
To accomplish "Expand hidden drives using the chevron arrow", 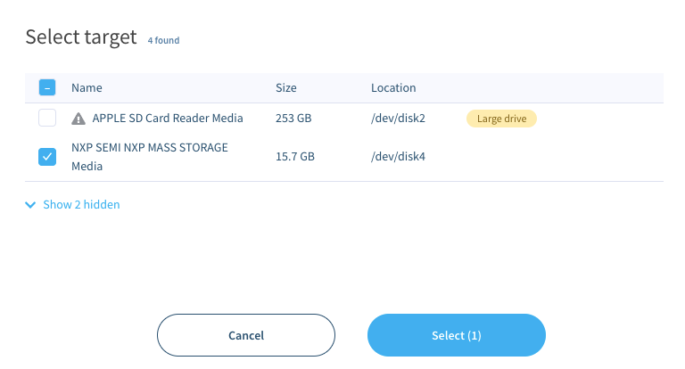I will (x=31, y=205).
